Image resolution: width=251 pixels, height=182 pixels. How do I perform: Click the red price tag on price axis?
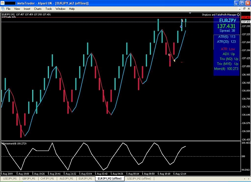pyautogui.click(x=246, y=17)
